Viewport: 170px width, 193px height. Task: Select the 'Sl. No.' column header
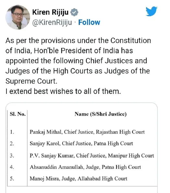(18, 114)
